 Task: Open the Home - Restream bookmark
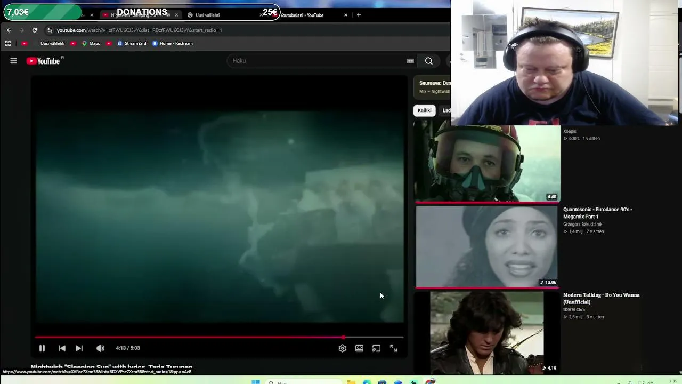pos(173,43)
